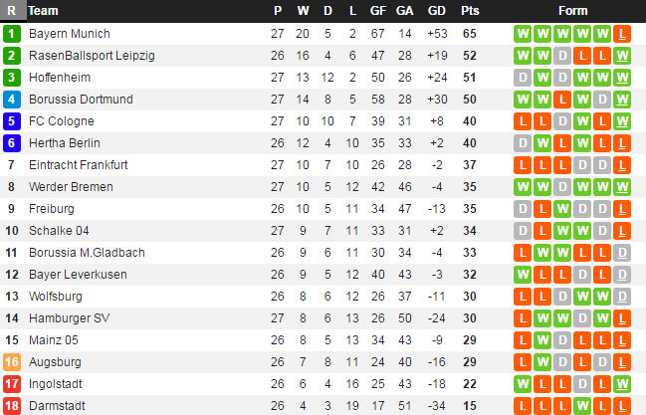This screenshot has height=415, width=646.
Task: Click the light blue rank 4 badge
Action: click(x=11, y=99)
